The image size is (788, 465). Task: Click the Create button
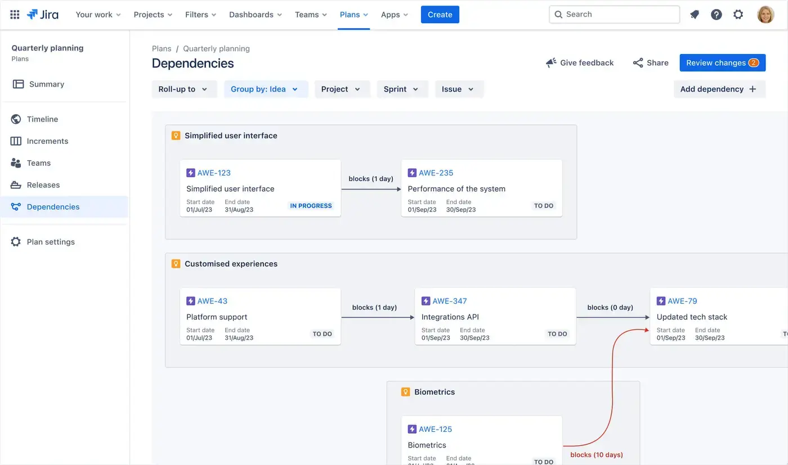pos(440,15)
